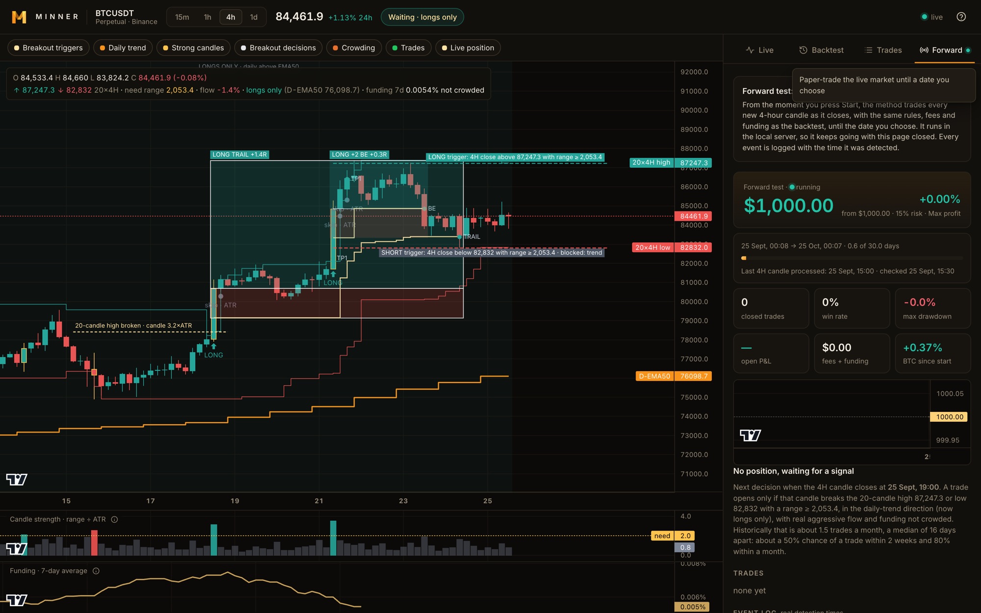Click the Waiting · longs only status pill

tap(422, 17)
